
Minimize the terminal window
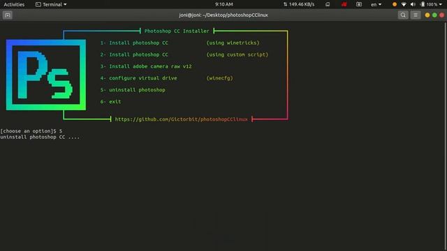point(427,15)
